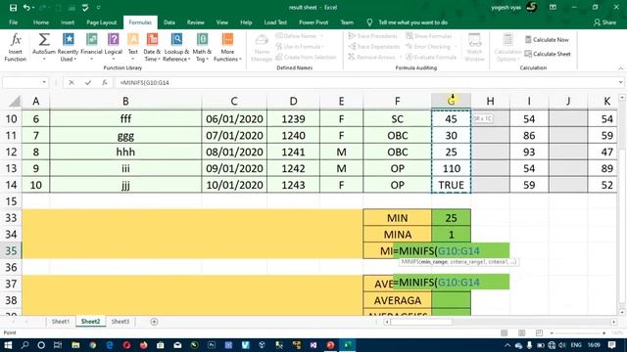The height and width of the screenshot is (352, 627).
Task: Open Lookup & Reference functions
Action: (176, 47)
